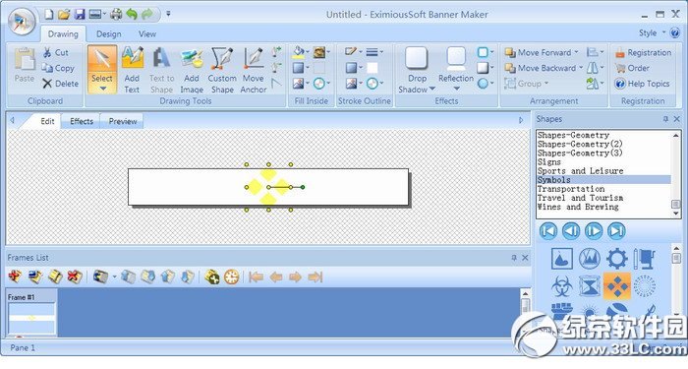Image resolution: width=688 pixels, height=369 pixels.
Task: Select Transportation category
Action: point(571,189)
